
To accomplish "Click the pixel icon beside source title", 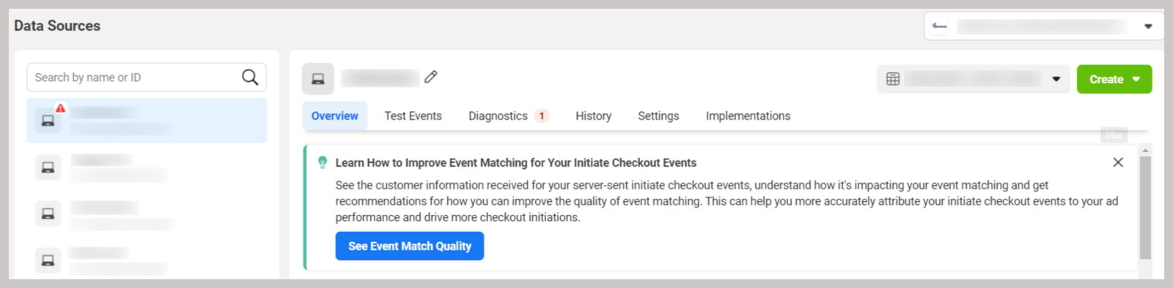I will (x=318, y=79).
